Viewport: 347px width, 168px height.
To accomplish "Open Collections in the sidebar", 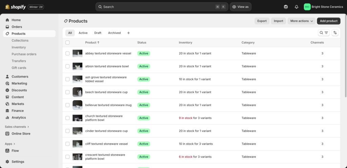I will (x=20, y=40).
